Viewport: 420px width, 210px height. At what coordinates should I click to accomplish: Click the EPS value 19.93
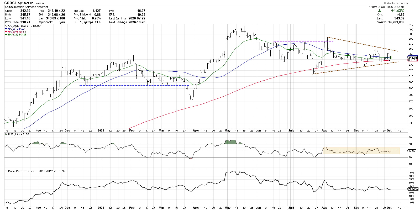coord(141,15)
